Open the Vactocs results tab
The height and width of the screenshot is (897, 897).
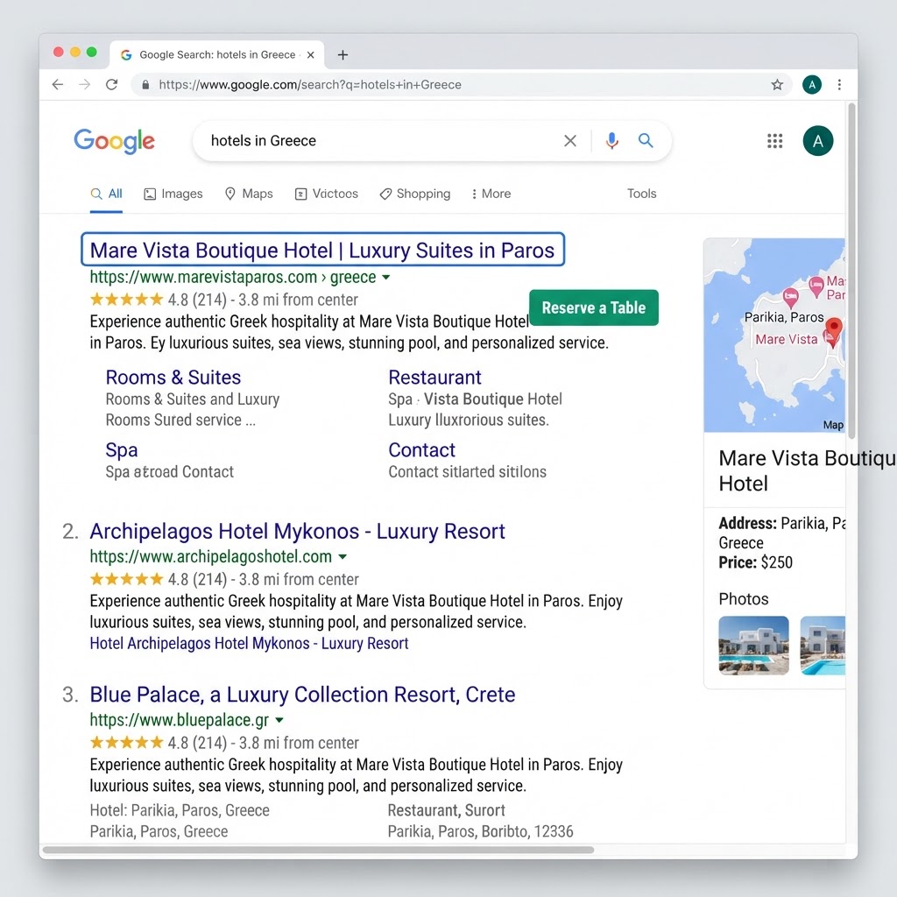click(327, 194)
